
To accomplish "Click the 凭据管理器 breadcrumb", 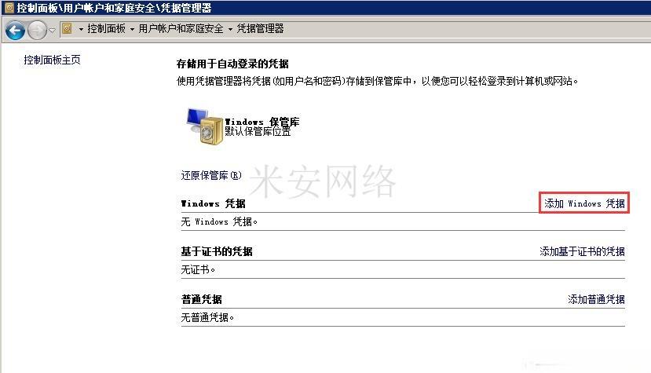I will point(260,28).
